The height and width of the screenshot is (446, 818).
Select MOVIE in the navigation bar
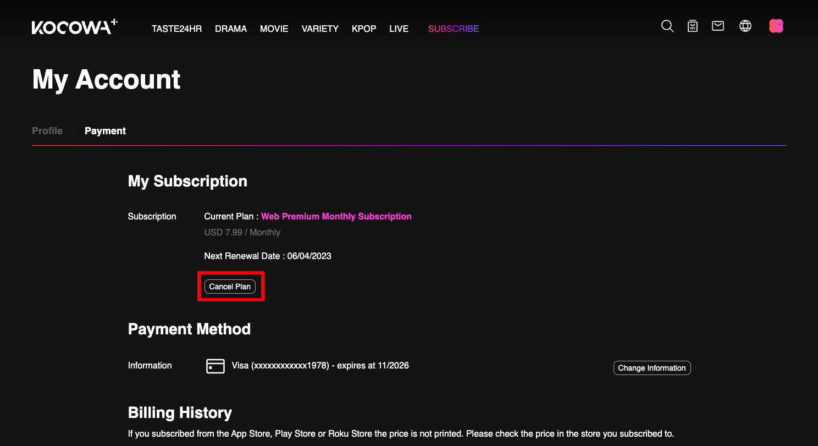tap(274, 29)
